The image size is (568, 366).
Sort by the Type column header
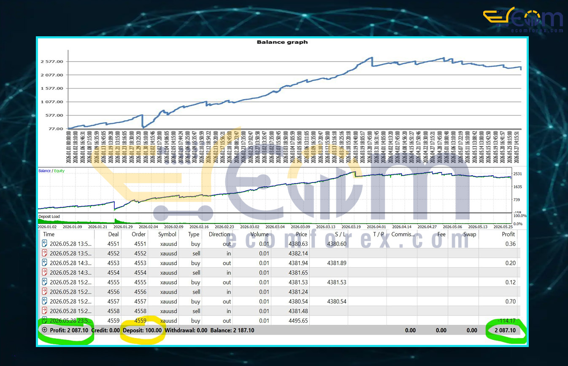coord(194,234)
